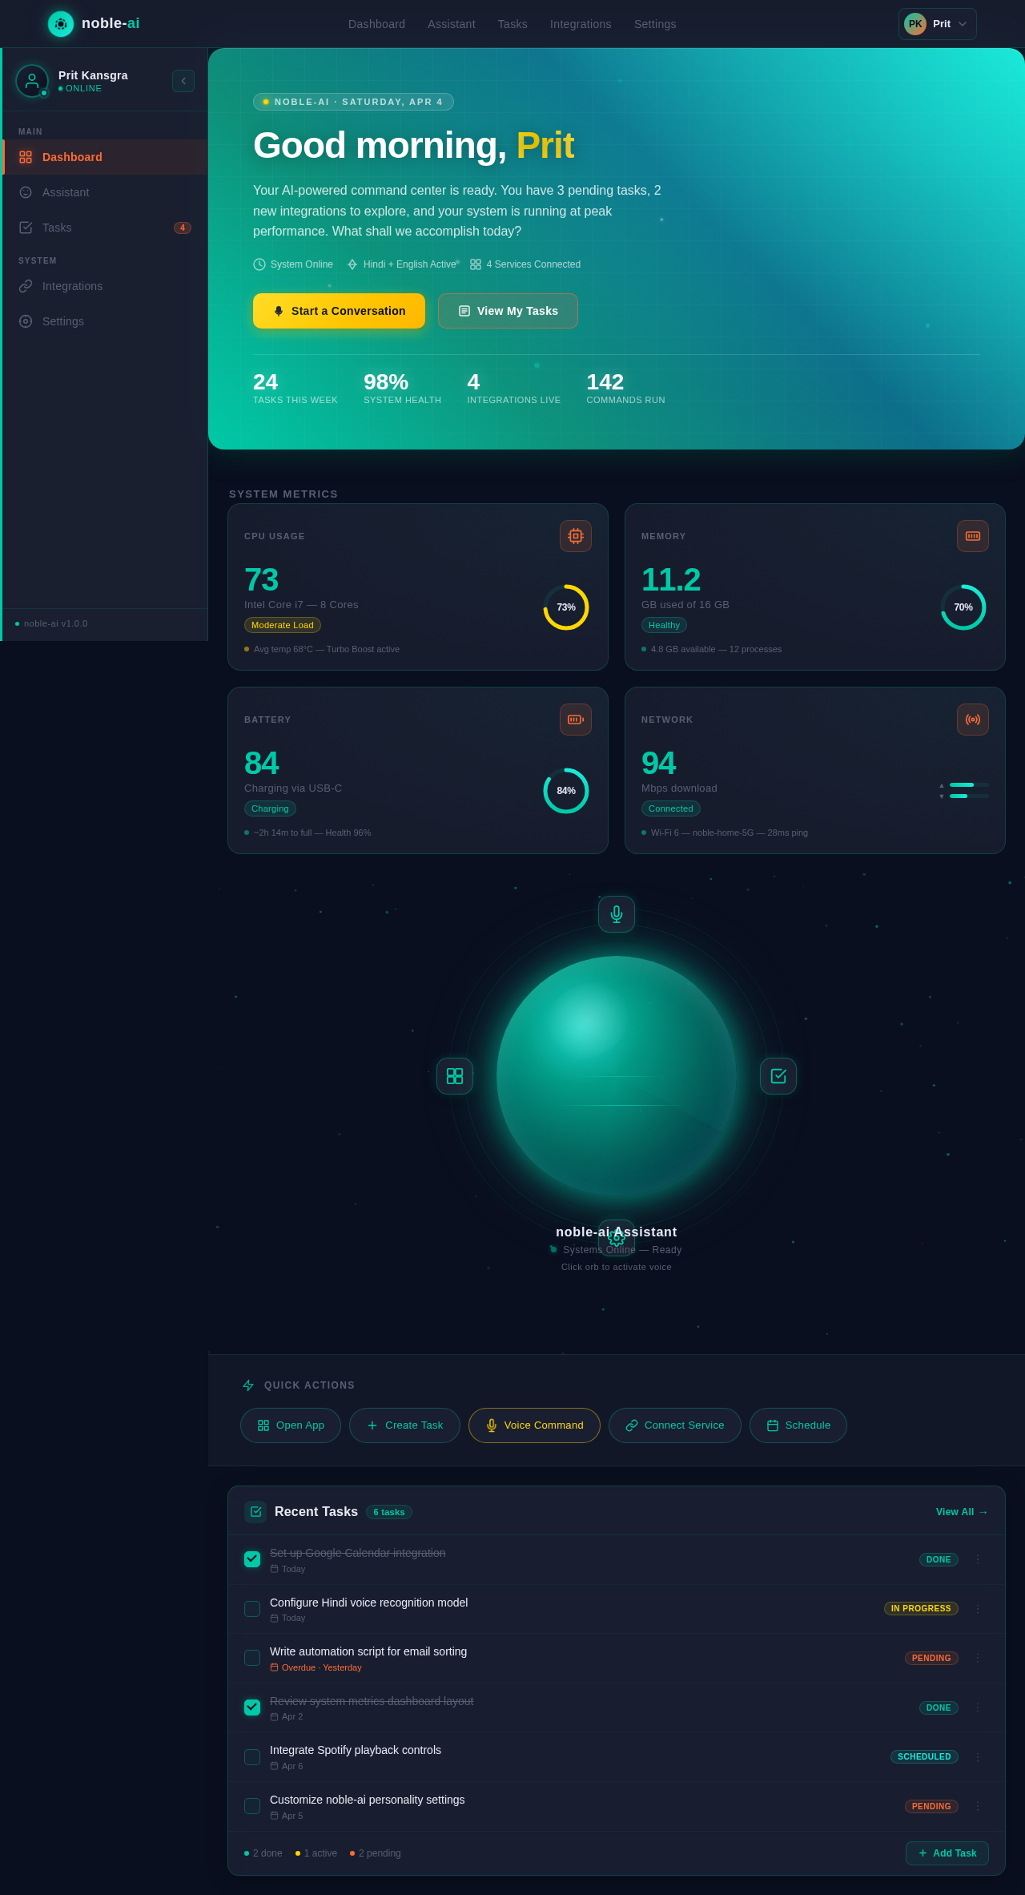Uncheck the Review system metrics dashboard task
The width and height of the screenshot is (1025, 1895).
coord(252,1708)
